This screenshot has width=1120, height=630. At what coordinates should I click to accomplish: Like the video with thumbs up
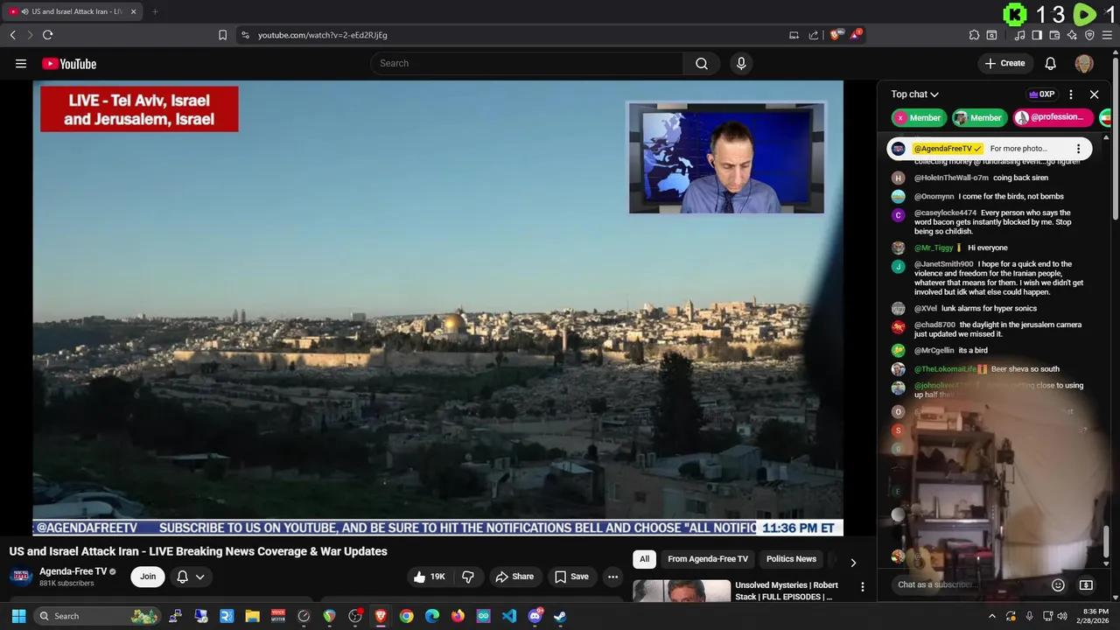pos(430,577)
